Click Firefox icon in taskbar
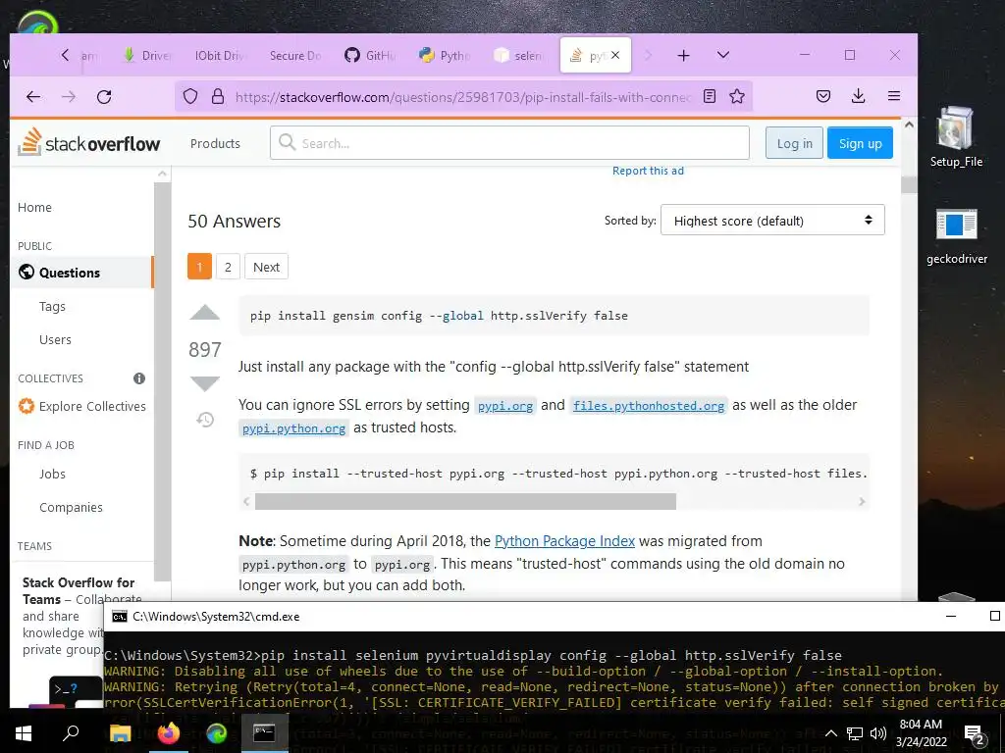Screen dimensions: 1005x753 pos(169,733)
